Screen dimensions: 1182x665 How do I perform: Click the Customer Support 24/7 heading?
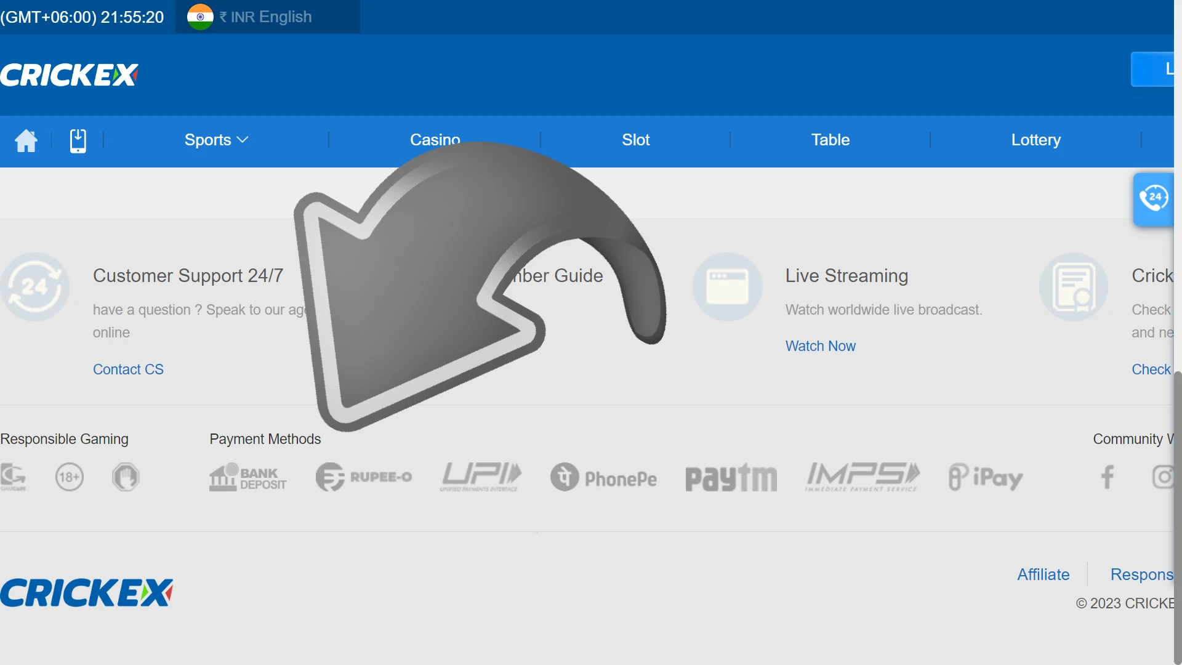click(188, 276)
